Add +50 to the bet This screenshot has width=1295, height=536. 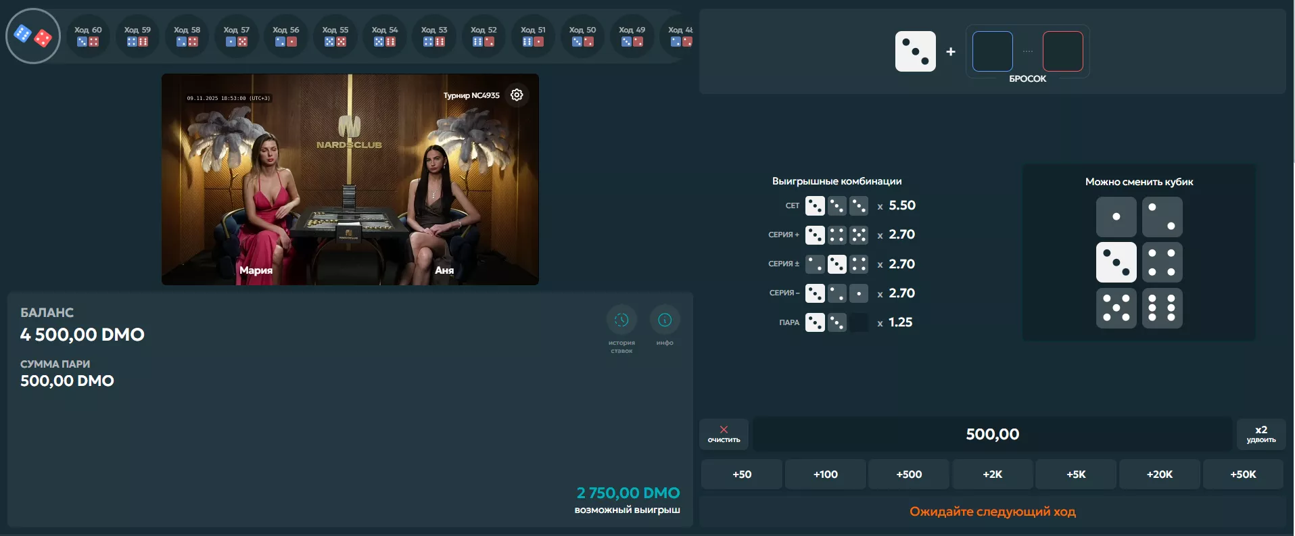point(742,474)
